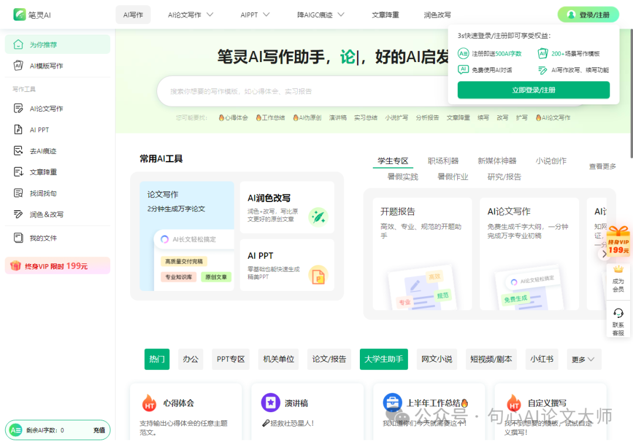Click the right arrow to scroll cards
This screenshot has width=633, height=442.
click(604, 253)
